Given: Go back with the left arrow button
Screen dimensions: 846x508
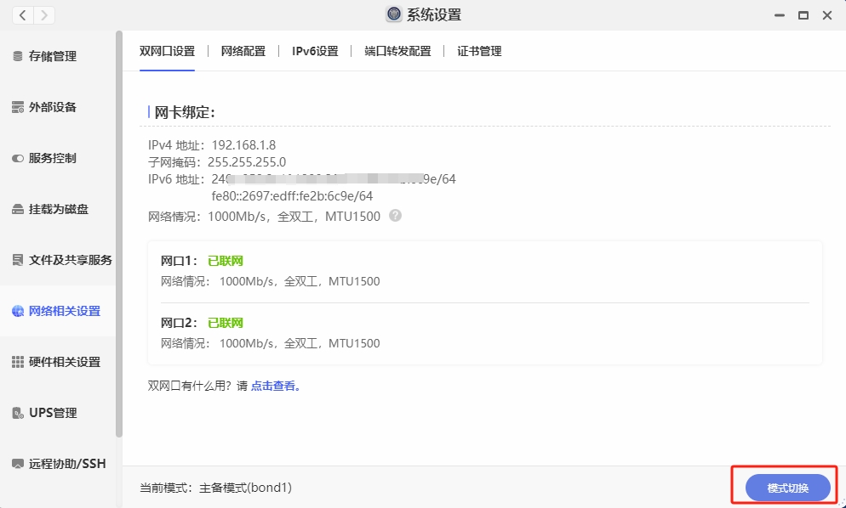Looking at the screenshot, I should [x=22, y=15].
